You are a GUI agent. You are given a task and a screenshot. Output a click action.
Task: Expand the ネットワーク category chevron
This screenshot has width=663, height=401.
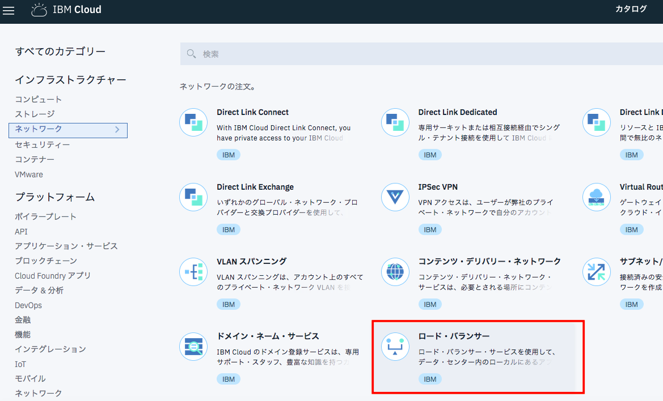tap(118, 130)
